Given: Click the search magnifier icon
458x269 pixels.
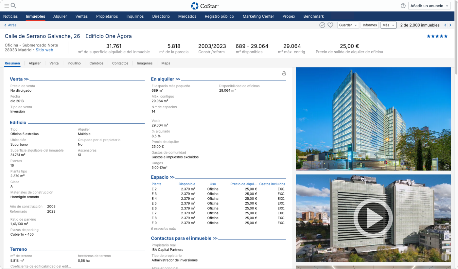Looking at the screenshot, I should pyautogui.click(x=13, y=6).
